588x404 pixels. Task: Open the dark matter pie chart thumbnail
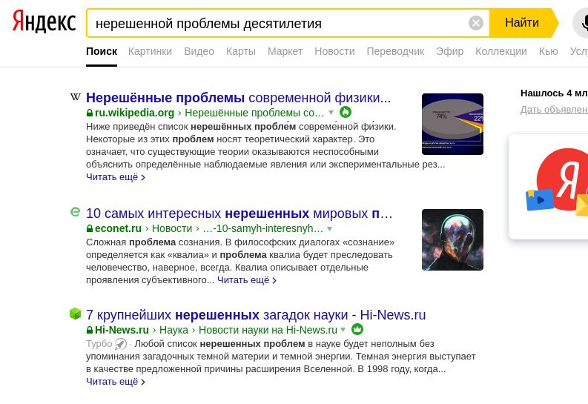pyautogui.click(x=452, y=124)
